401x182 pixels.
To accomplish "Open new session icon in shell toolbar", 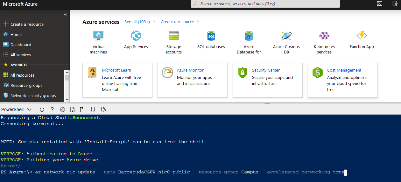I will [83, 109].
